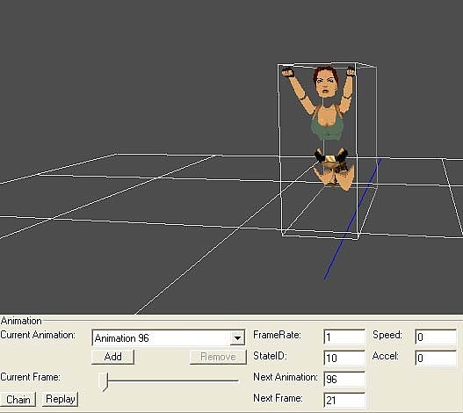This screenshot has width=463, height=413.
Task: Click the 'Next Frame:' label
Action: point(278,398)
